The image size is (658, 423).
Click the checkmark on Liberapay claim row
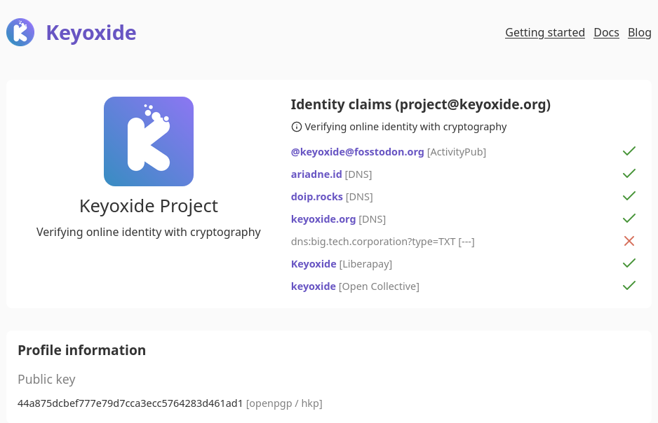pyautogui.click(x=629, y=263)
